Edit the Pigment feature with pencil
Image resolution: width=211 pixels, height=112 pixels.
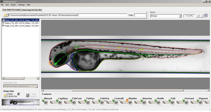[x=206, y=103]
